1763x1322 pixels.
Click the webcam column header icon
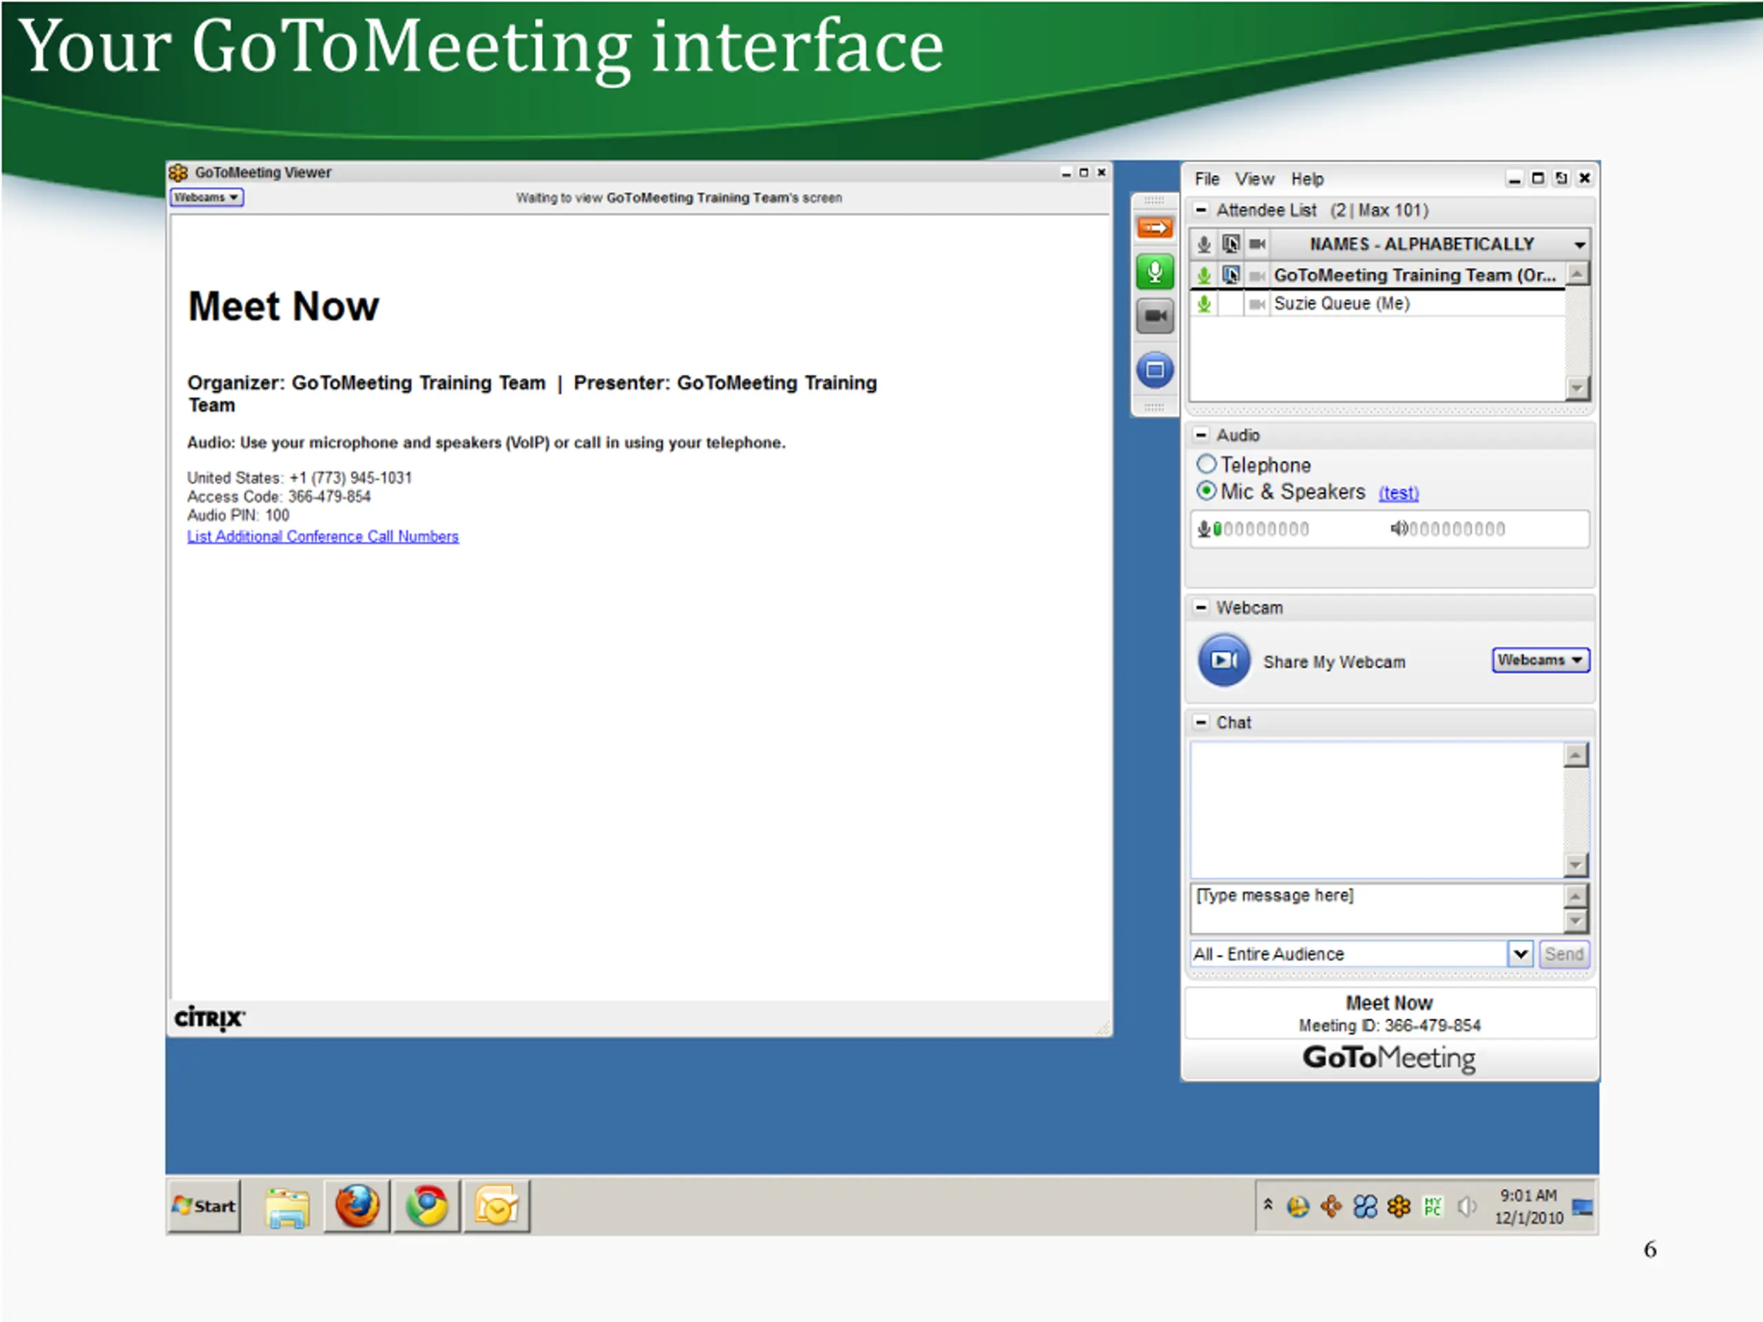pos(1258,244)
